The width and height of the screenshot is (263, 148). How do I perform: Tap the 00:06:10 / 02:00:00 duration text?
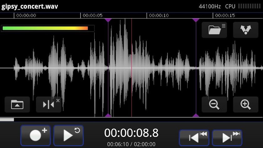click(x=131, y=144)
